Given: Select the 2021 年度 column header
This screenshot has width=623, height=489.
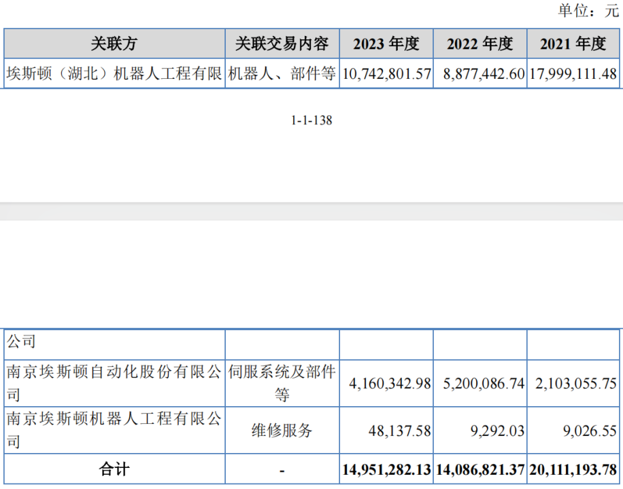Looking at the screenshot, I should [573, 43].
